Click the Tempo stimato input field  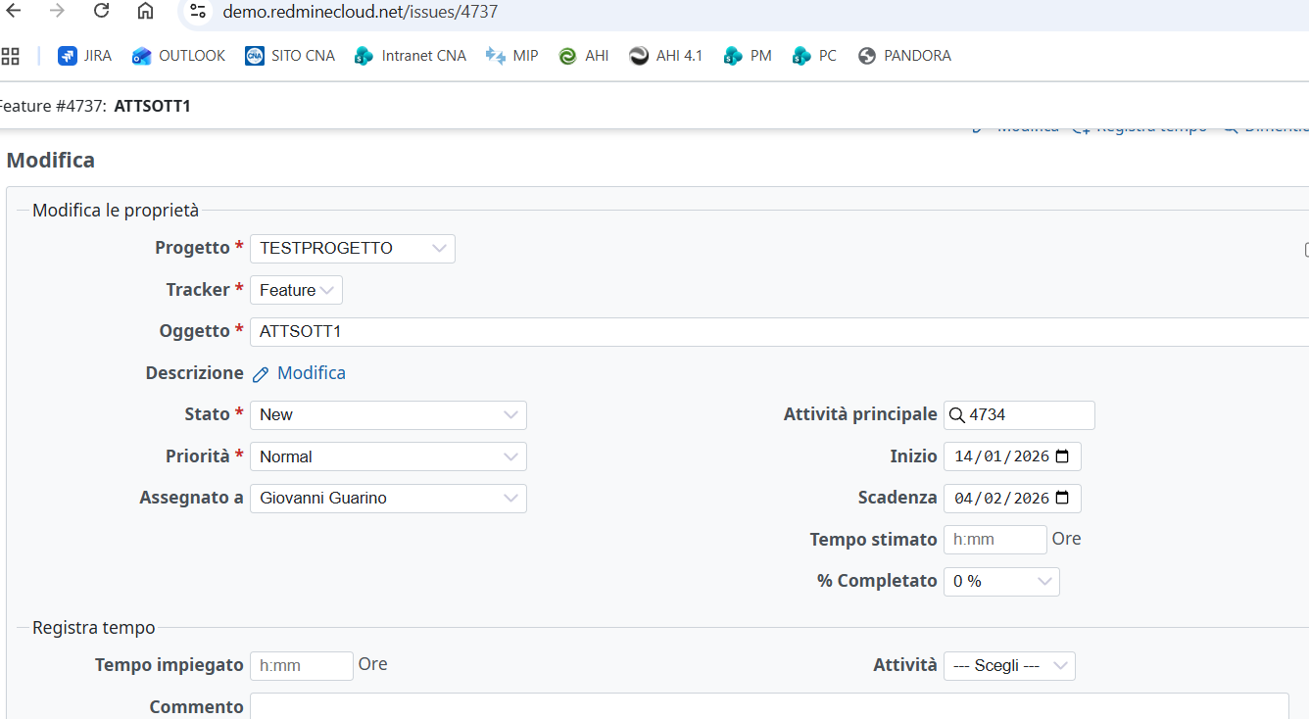994,540
